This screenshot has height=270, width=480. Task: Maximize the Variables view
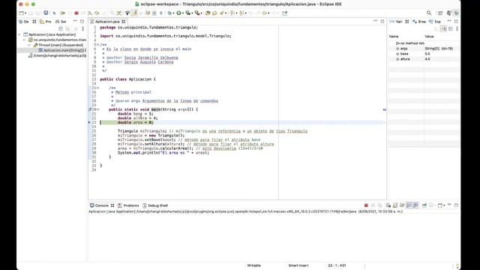(456, 22)
